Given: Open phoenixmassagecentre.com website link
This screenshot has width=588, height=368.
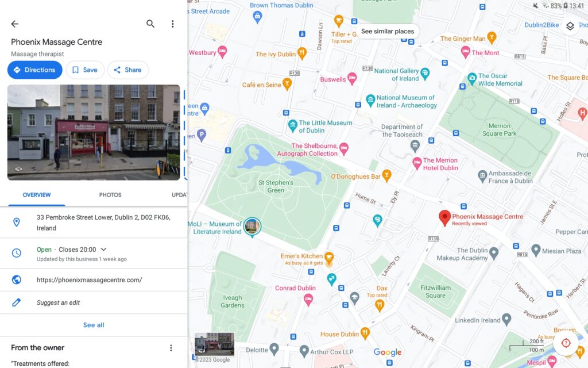Looking at the screenshot, I should pyautogui.click(x=89, y=280).
